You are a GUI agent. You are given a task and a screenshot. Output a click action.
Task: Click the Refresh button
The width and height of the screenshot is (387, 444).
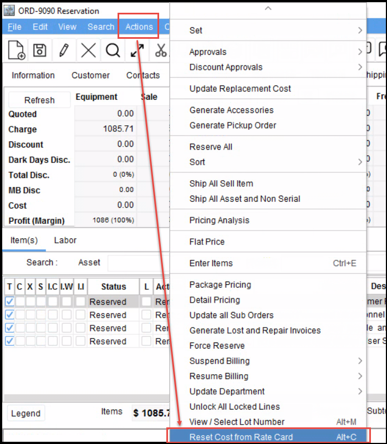[x=39, y=100]
